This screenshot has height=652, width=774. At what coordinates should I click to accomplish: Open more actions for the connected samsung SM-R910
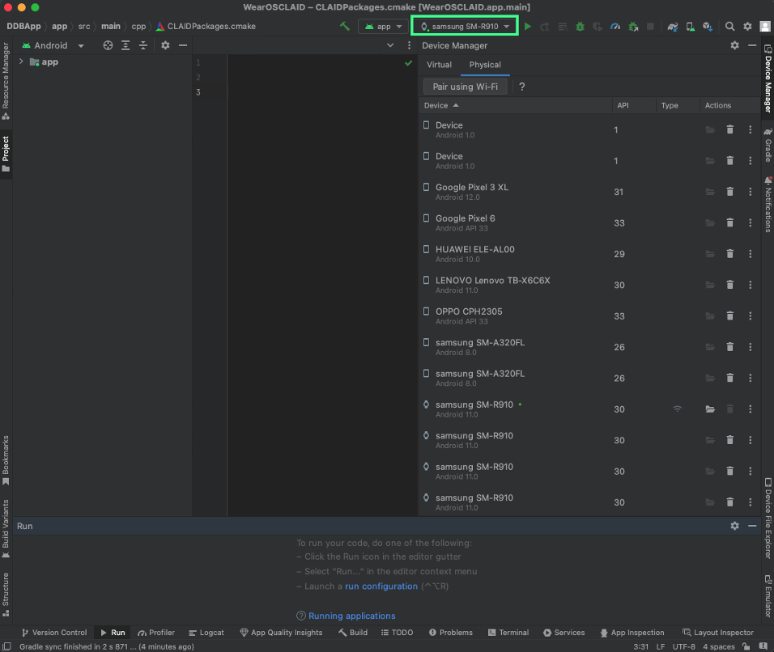coord(751,409)
